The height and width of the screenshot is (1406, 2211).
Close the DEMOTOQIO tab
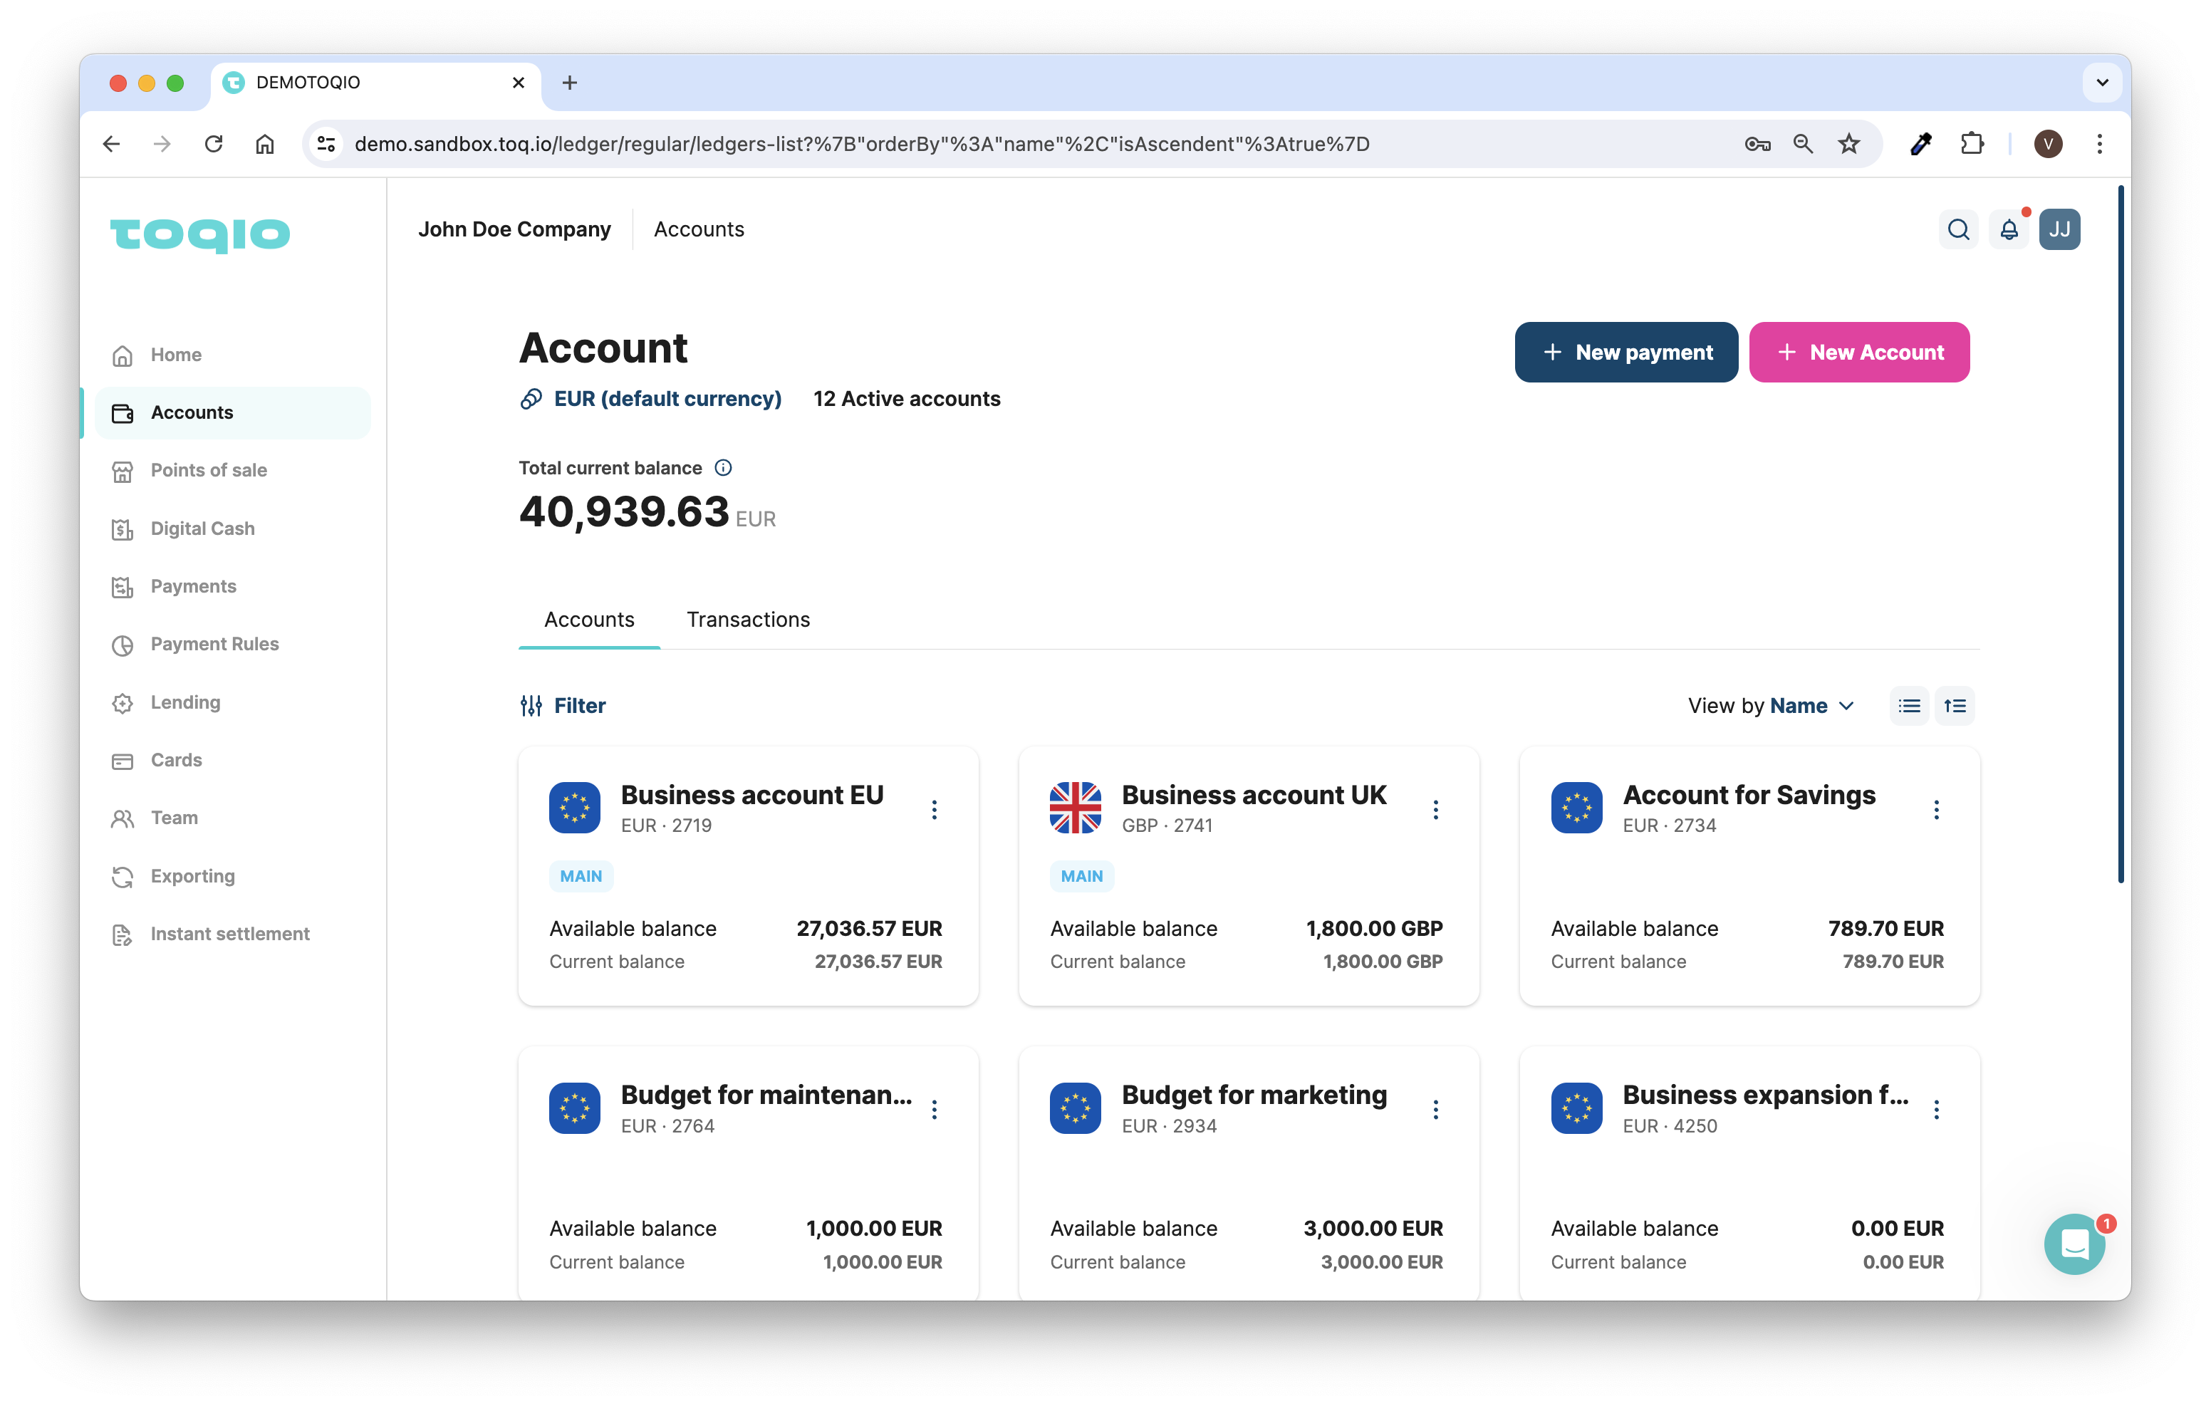[x=518, y=83]
